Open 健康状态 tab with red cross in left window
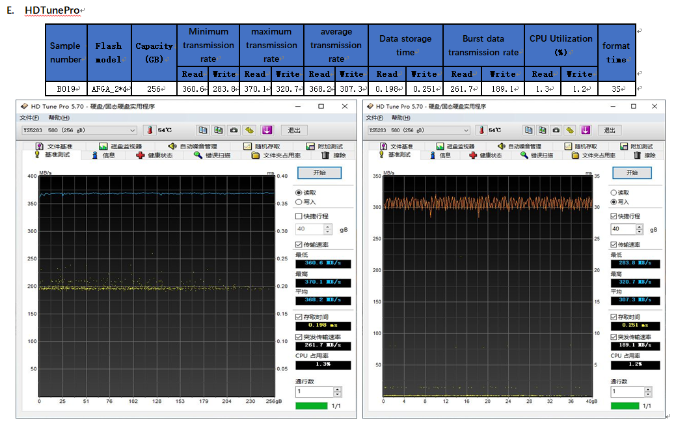Screen dimensions: 676x427 tap(154, 156)
